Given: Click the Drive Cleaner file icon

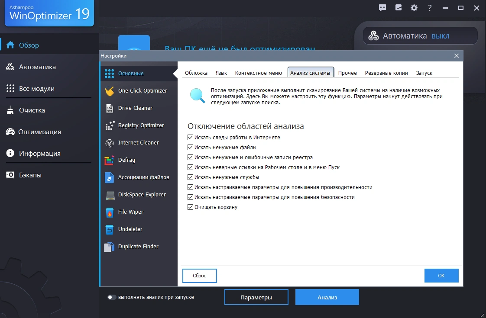Looking at the screenshot, I should [x=110, y=108].
